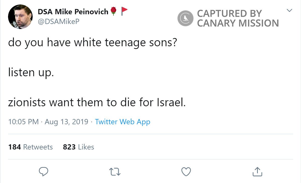Open the DSA Mike Peinovich display name

[x=73, y=11]
